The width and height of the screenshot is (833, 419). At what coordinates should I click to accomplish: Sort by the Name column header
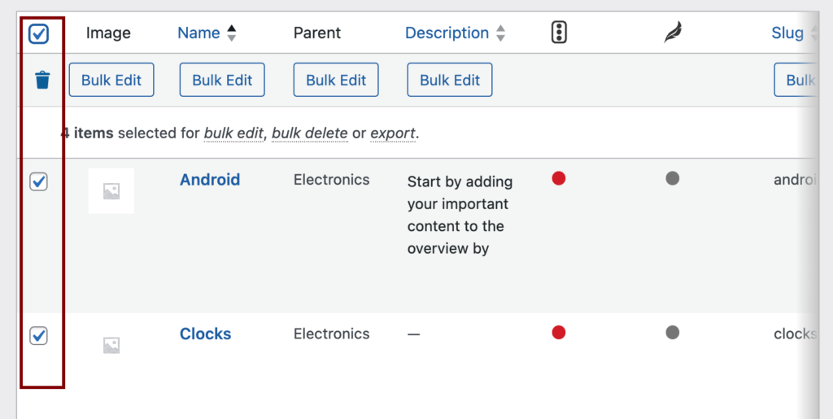[x=198, y=33]
